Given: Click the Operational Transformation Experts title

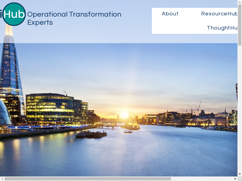Looking at the screenshot, I should pos(74,18).
